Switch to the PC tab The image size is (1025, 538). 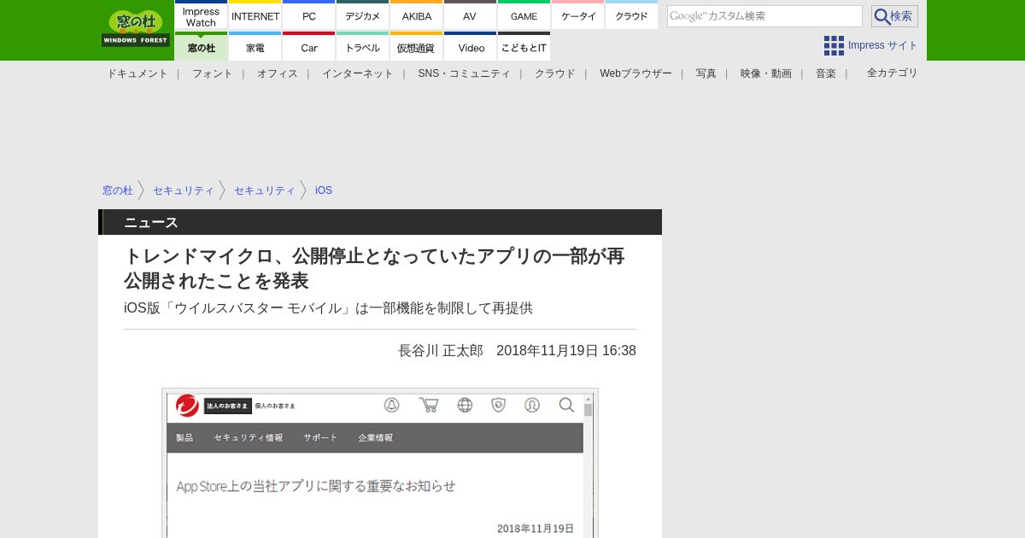309,16
